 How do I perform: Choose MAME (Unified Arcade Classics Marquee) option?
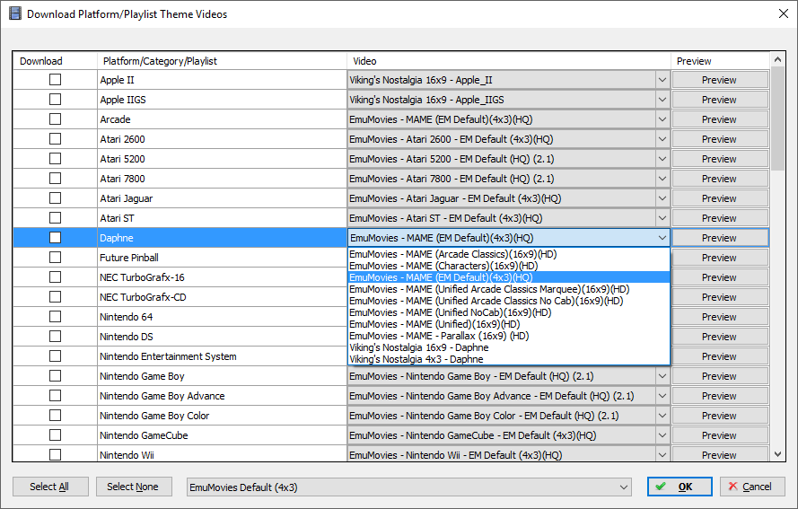click(x=509, y=289)
